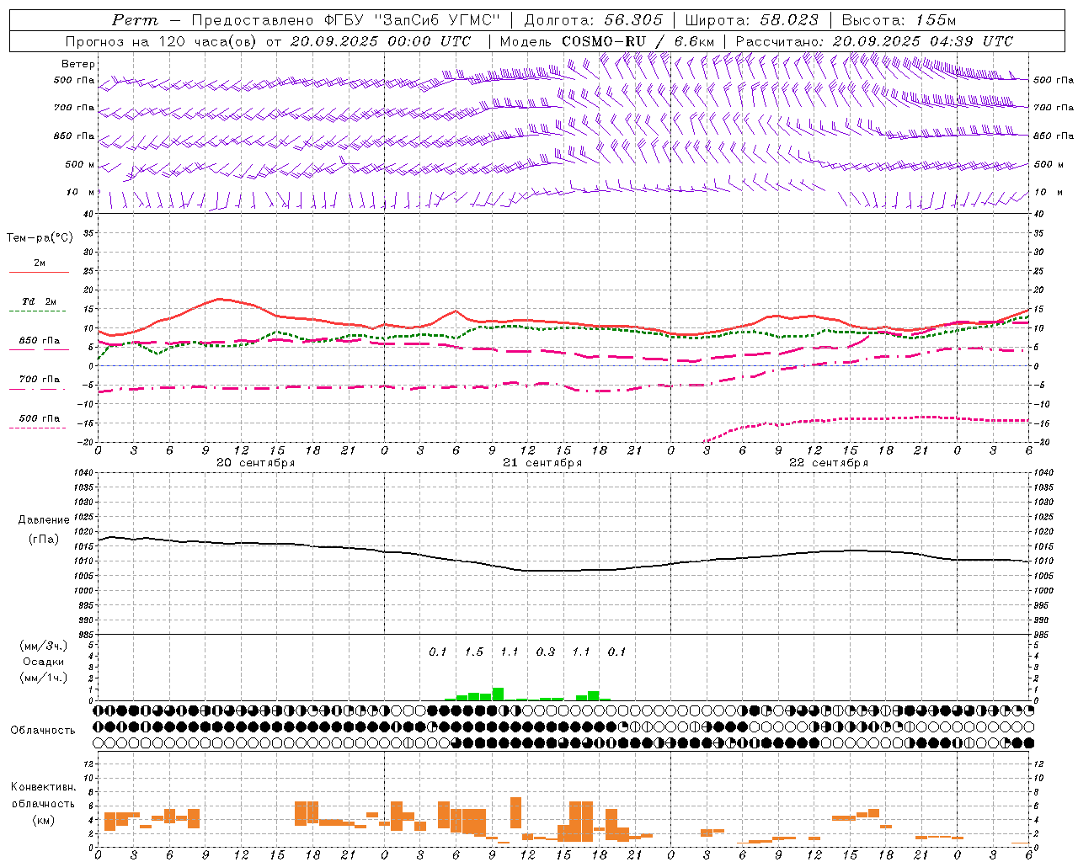Click the '1.5' precipitation amount value
1078x862 pixels.
pyautogui.click(x=474, y=652)
